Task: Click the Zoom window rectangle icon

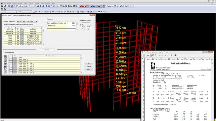Action: (x=35, y=6)
